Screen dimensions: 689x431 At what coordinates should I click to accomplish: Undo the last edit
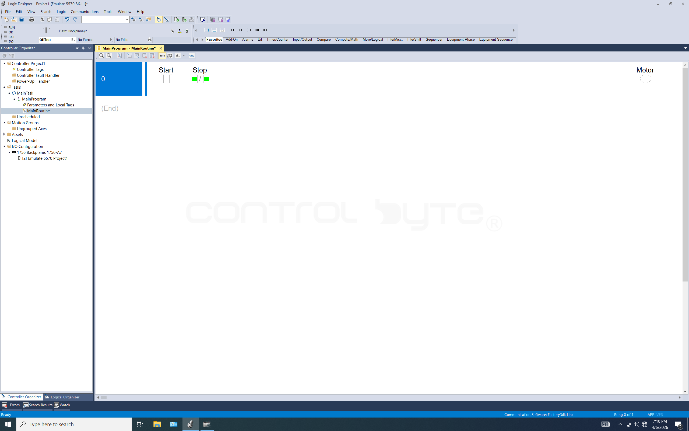[x=67, y=19]
